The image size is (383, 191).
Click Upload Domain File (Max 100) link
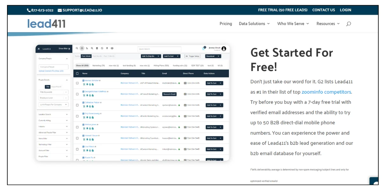[51, 71]
